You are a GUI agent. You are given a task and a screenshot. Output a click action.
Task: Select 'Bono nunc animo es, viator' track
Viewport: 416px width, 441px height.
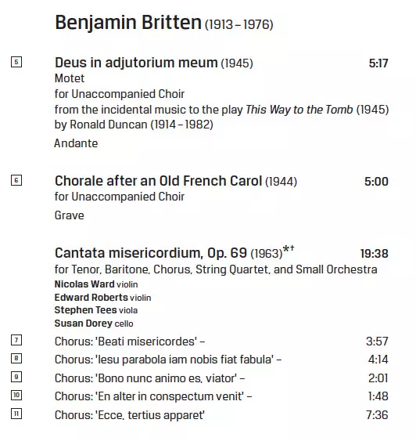point(149,378)
